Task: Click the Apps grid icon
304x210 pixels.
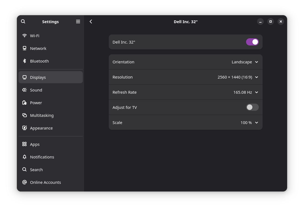Action: (x=25, y=144)
